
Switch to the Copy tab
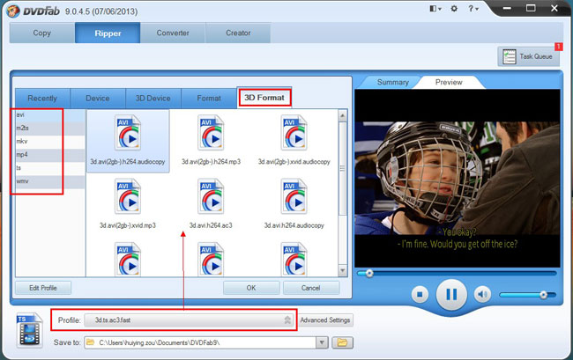(42, 33)
